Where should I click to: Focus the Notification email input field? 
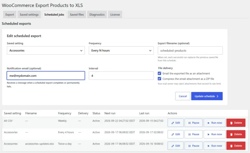click(x=46, y=76)
